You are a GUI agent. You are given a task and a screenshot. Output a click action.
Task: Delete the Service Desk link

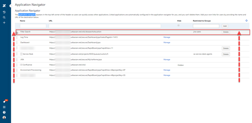tap(226, 54)
